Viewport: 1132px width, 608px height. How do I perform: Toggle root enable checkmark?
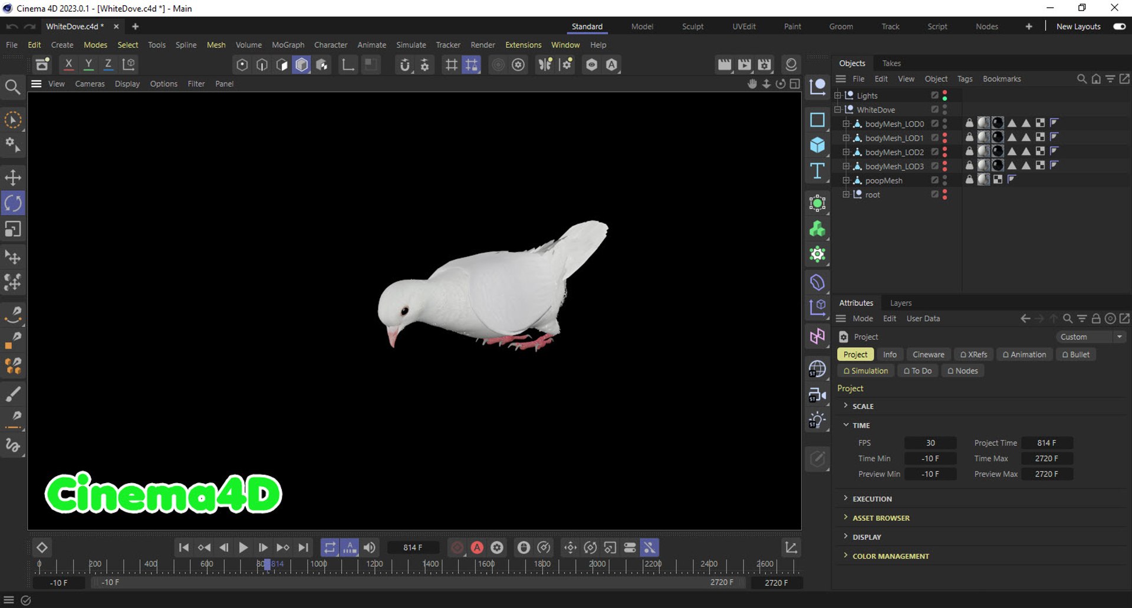(x=934, y=194)
